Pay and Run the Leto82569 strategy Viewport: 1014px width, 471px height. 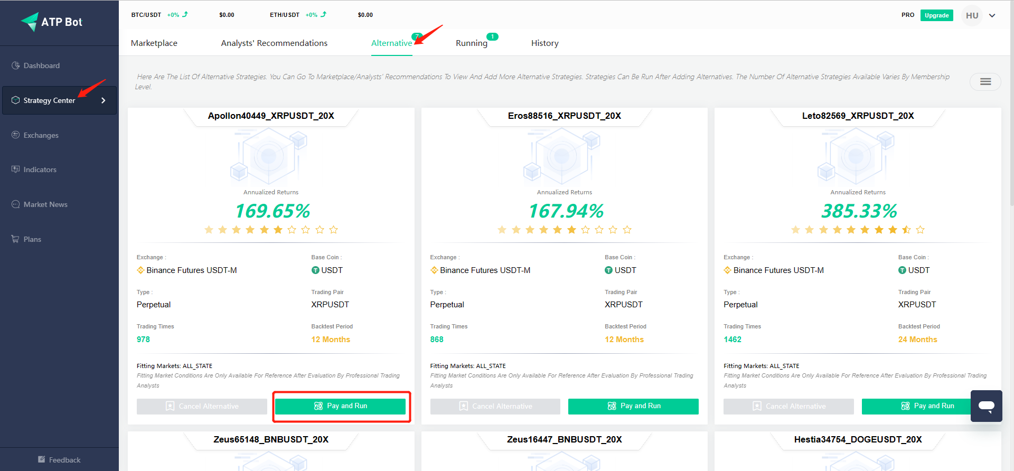pos(927,406)
